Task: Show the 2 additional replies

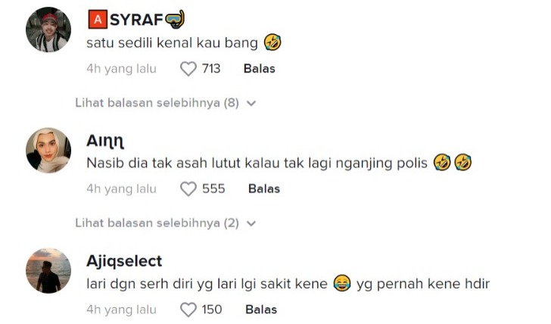Action: 157,223
